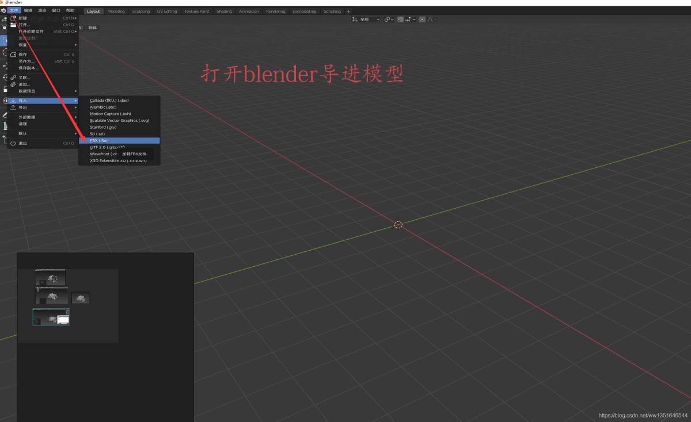This screenshot has width=691, height=422.
Task: Select the FBX (.fbx) import option
Action: (118, 140)
